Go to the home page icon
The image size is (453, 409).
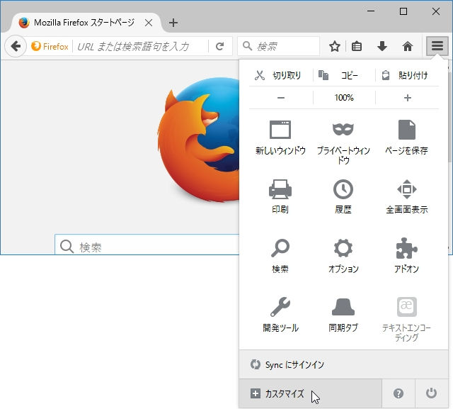pyautogui.click(x=408, y=46)
